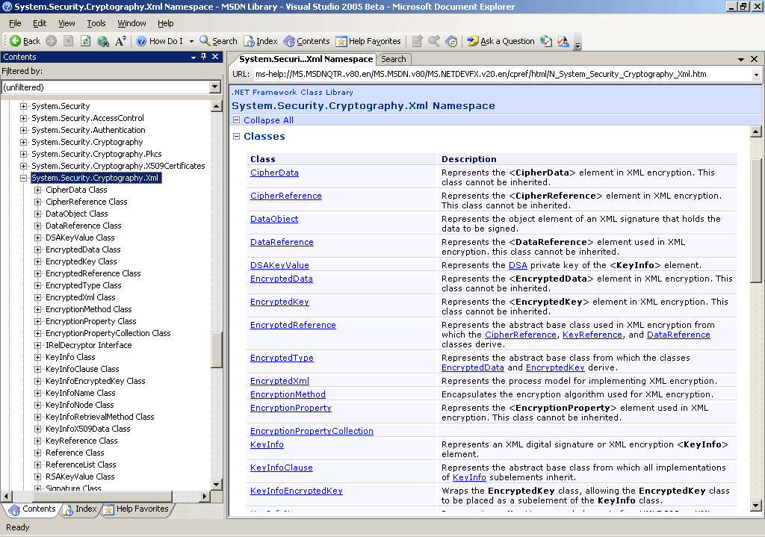Click Ask a Question in toolbar
Viewport: 765px width, 537px height.
pos(501,41)
